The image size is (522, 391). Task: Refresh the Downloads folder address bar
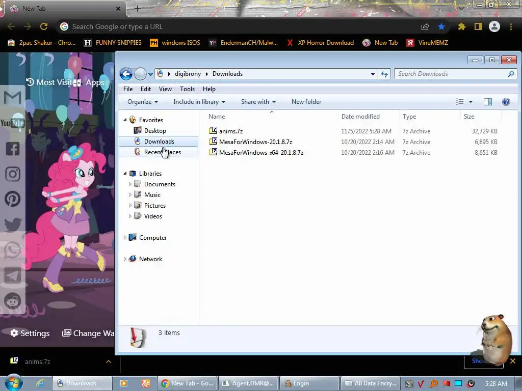coord(384,74)
